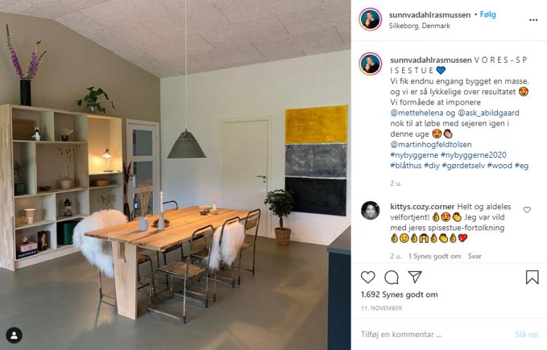Screen dimensions: 547x350
Task: Follow the account via Følg
Action: click(x=488, y=14)
